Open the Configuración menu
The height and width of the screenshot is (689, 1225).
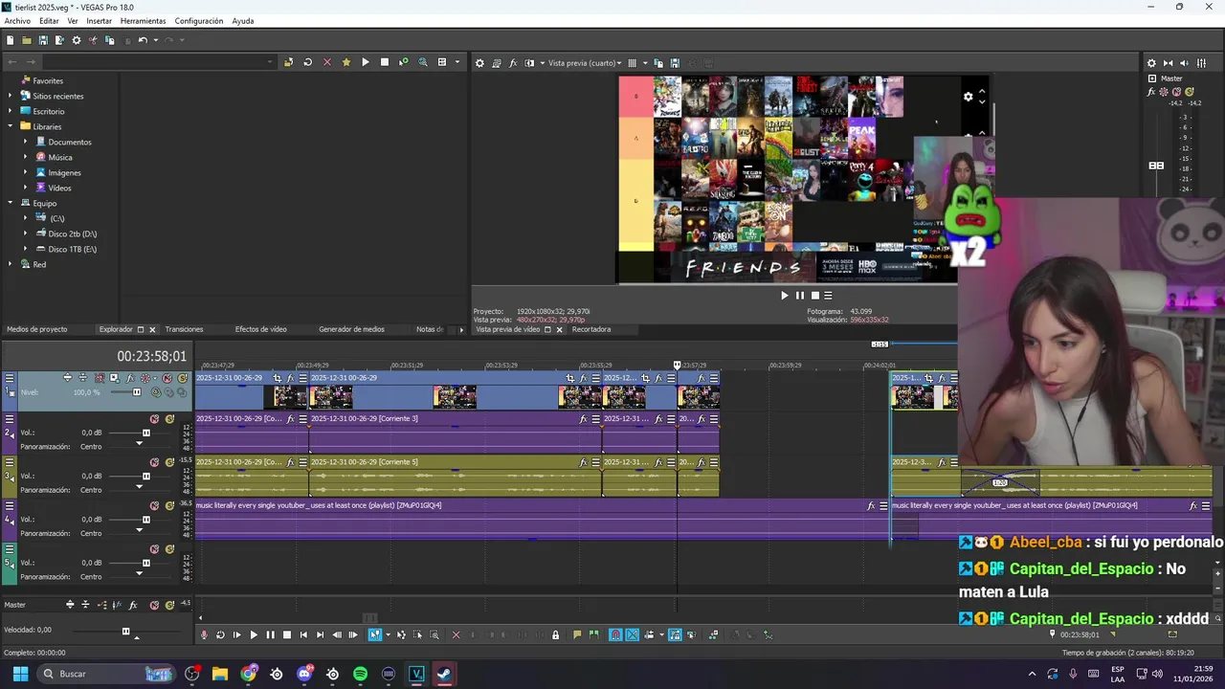click(x=198, y=21)
